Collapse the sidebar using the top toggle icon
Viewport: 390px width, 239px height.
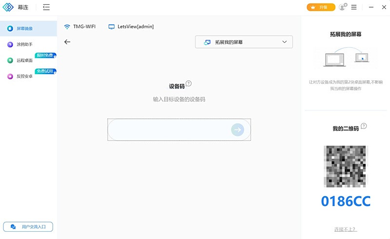[x=46, y=7]
